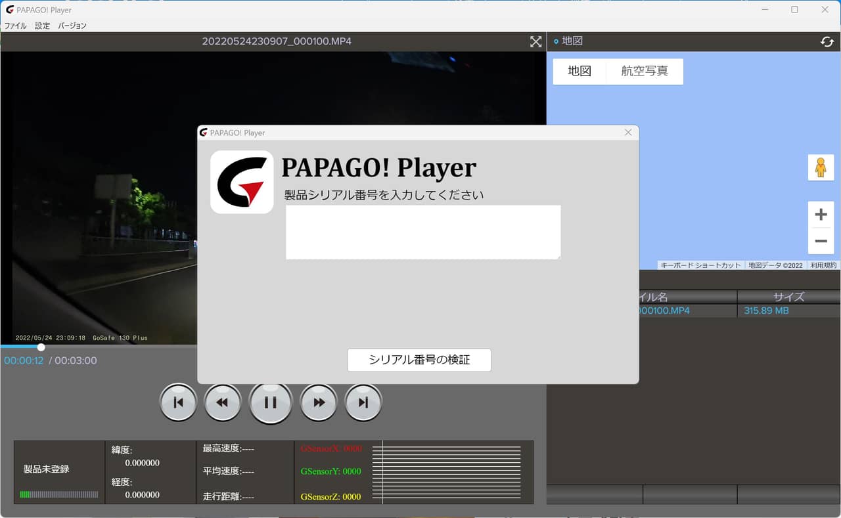841x518 pixels.
Task: Skip to the next video file
Action: (363, 402)
